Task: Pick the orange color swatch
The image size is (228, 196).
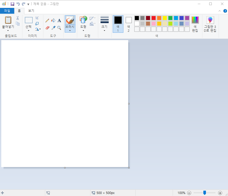Action: pos(159,18)
